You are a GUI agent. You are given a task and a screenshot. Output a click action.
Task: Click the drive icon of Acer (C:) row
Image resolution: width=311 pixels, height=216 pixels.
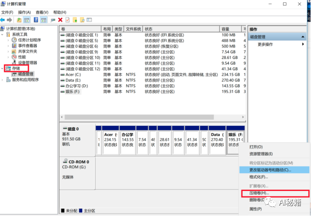click(62, 75)
